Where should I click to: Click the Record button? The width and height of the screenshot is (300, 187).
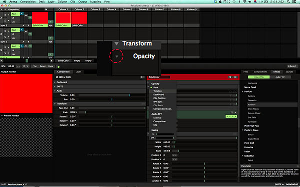pyautogui.click(x=292, y=66)
